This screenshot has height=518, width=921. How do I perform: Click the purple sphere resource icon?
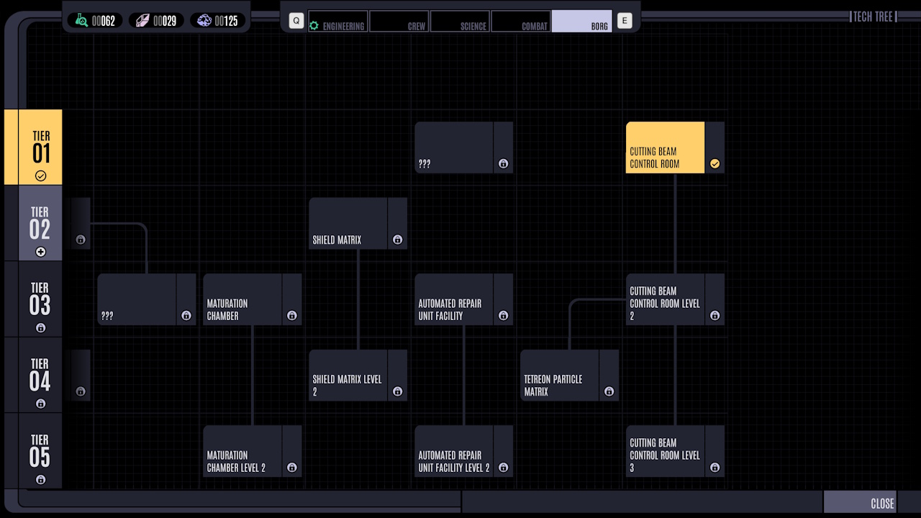(x=204, y=20)
